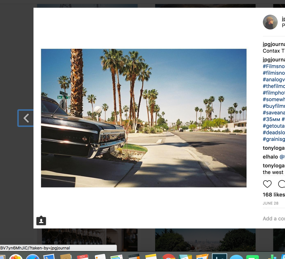Show tagged people with the person tag icon
The width and height of the screenshot is (285, 259).
(41, 220)
